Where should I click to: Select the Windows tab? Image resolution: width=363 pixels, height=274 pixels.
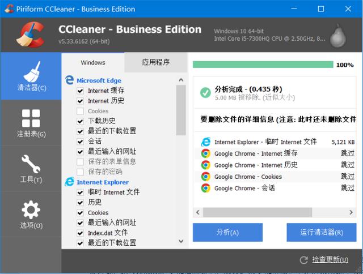tap(93, 63)
